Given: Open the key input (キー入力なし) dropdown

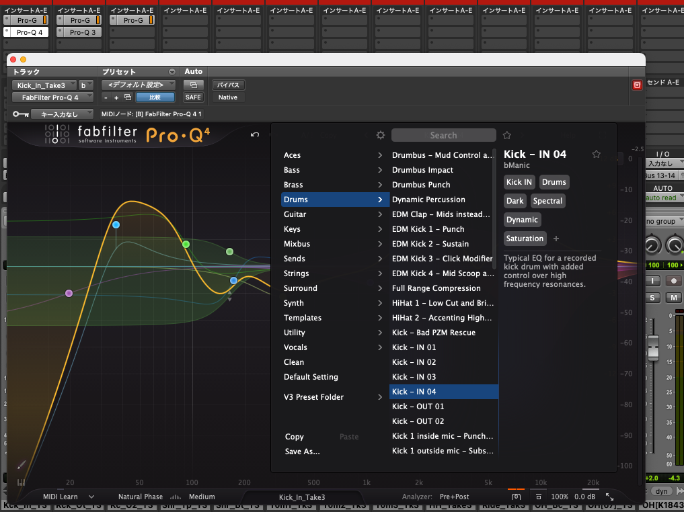Looking at the screenshot, I should [x=62, y=114].
